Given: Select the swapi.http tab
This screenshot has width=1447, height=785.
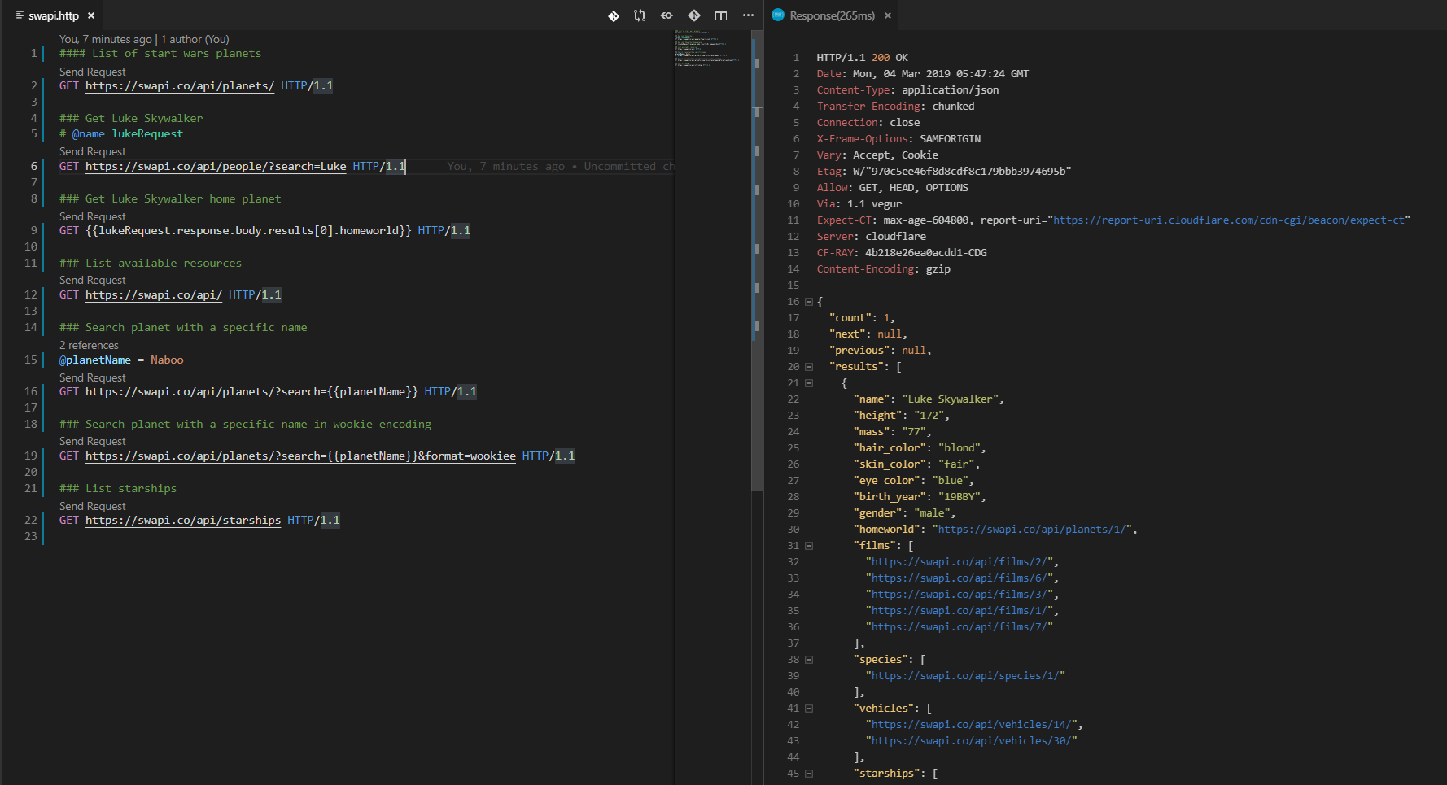Looking at the screenshot, I should click(x=51, y=15).
